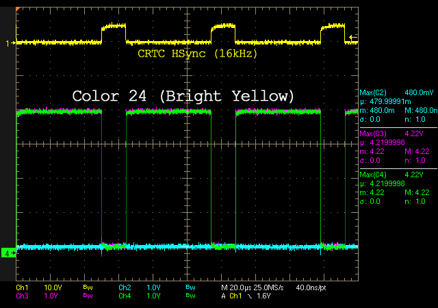The image size is (438, 308).
Task: Click the Ch3 bandwidth limit Bw indicator
Action: (88, 296)
